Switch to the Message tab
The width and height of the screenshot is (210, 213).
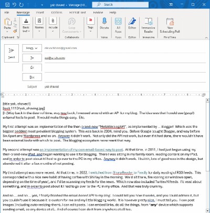click(23, 13)
